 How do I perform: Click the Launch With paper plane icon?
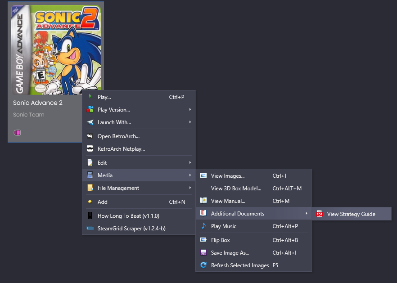(90, 122)
